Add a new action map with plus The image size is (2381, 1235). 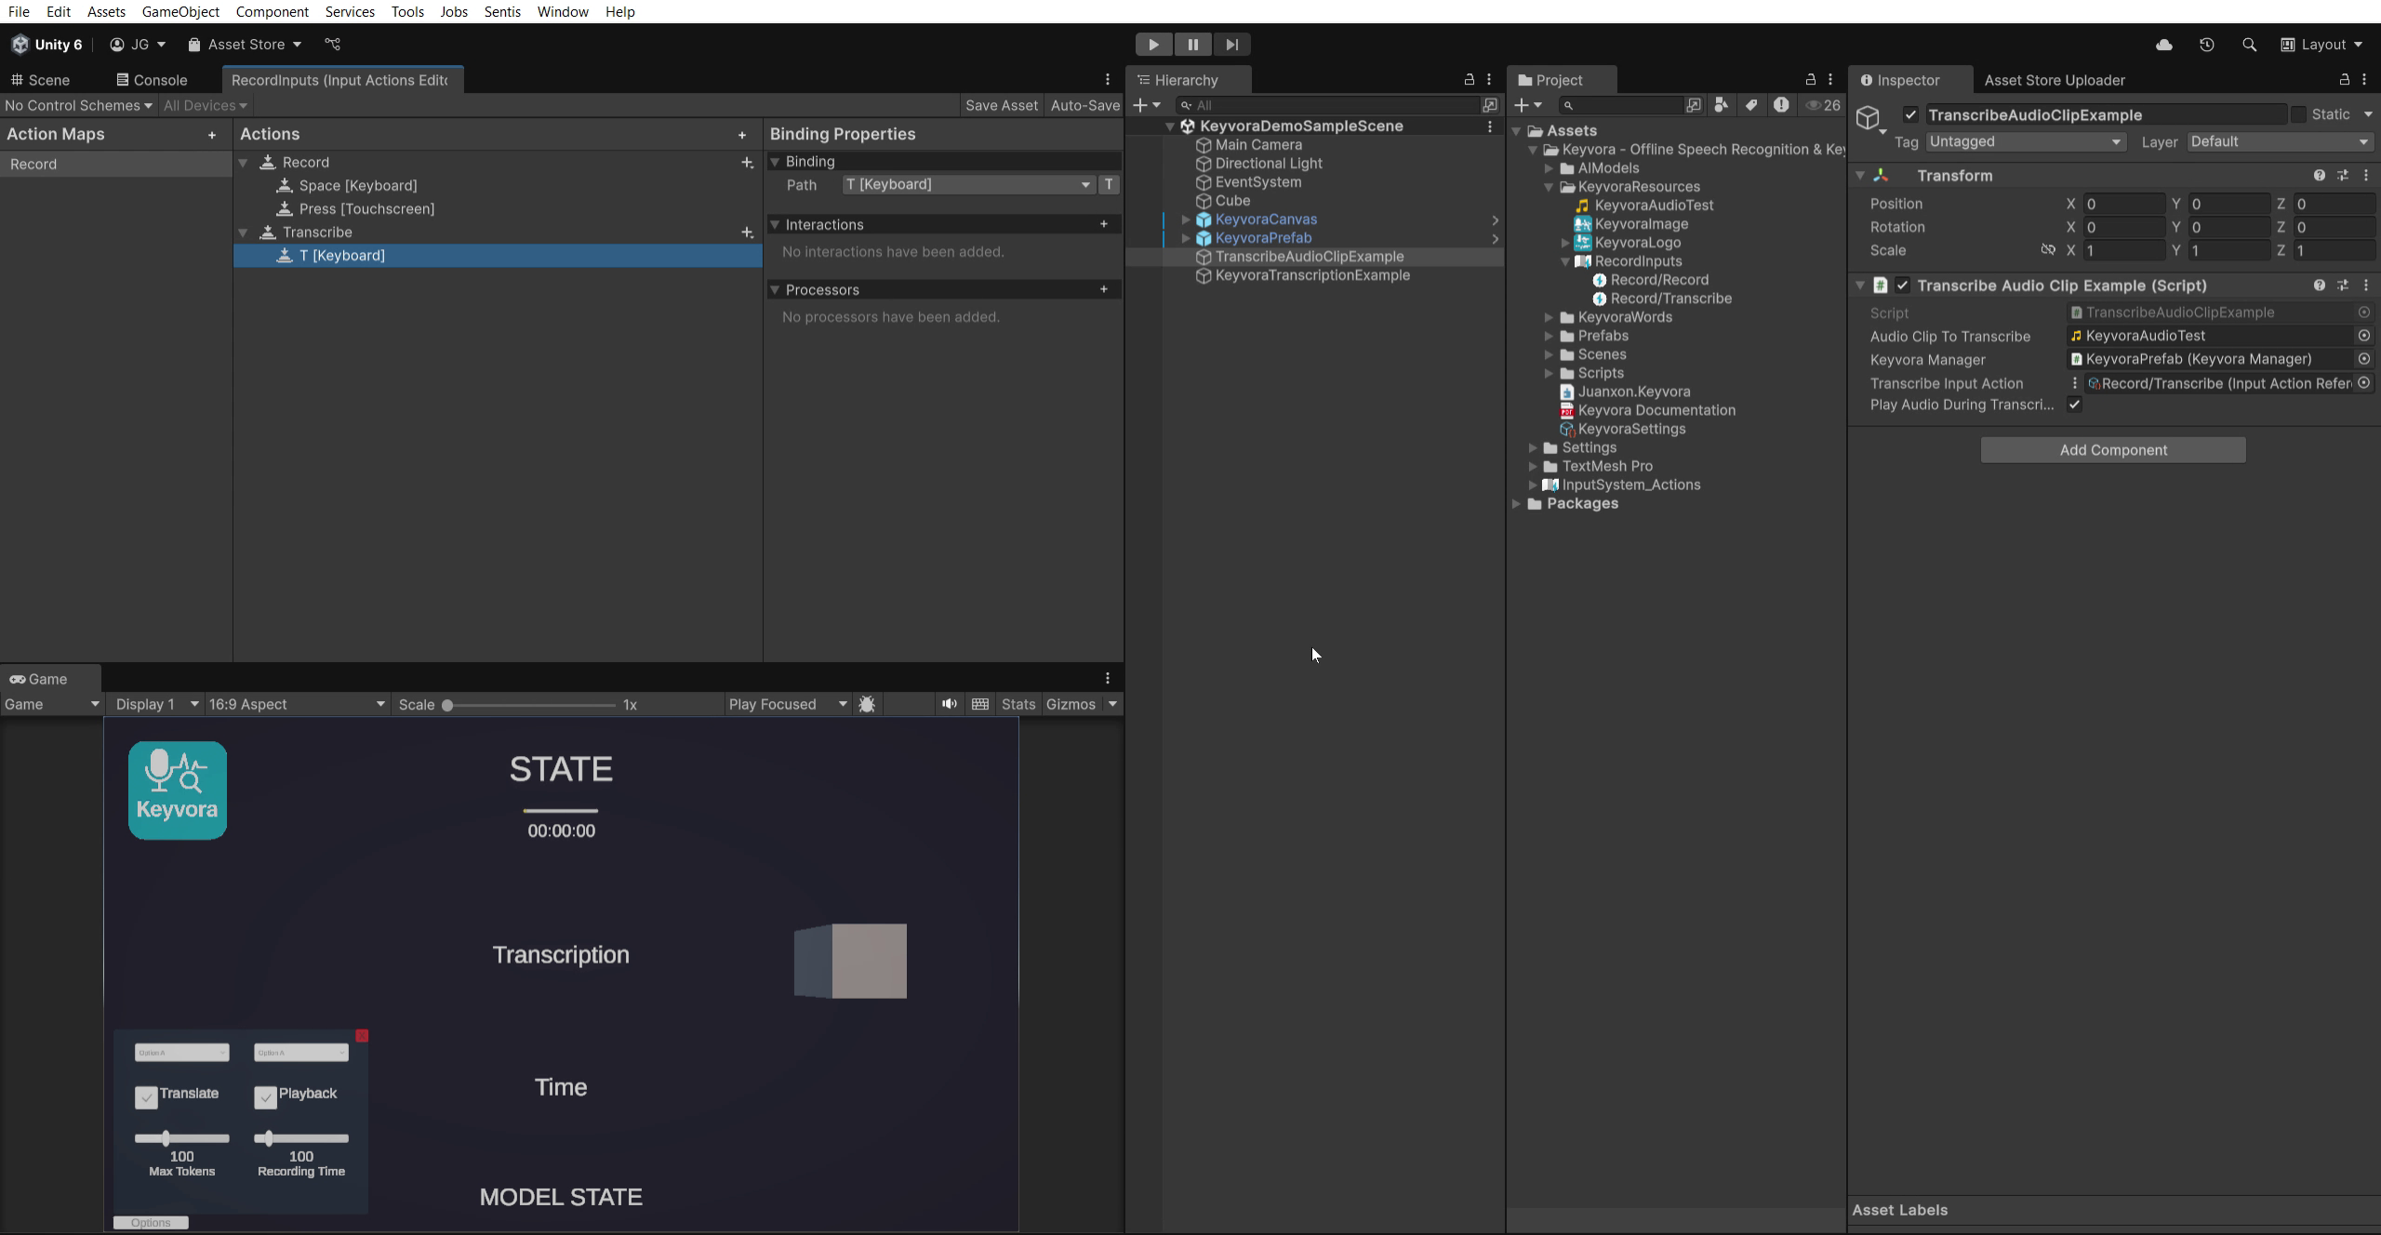coord(212,135)
